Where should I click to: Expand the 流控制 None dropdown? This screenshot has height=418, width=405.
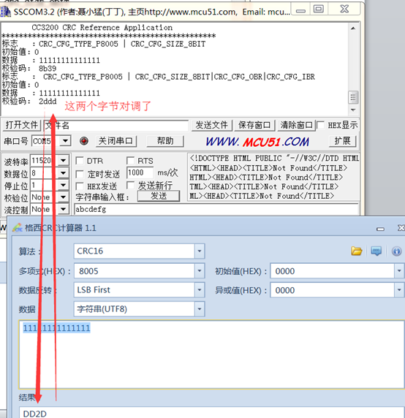(x=63, y=209)
